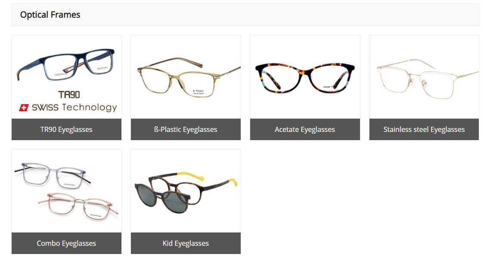Click the ß-Plastic lens imprint text
Screen dimensions: 487x263
click(198, 92)
